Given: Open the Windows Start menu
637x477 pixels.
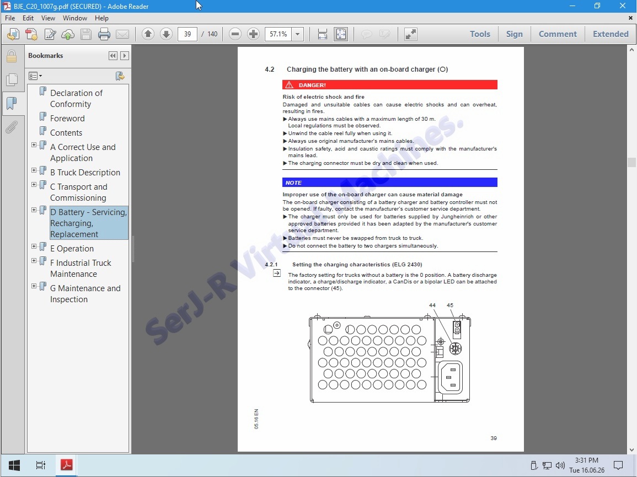Looking at the screenshot, I should (14, 465).
